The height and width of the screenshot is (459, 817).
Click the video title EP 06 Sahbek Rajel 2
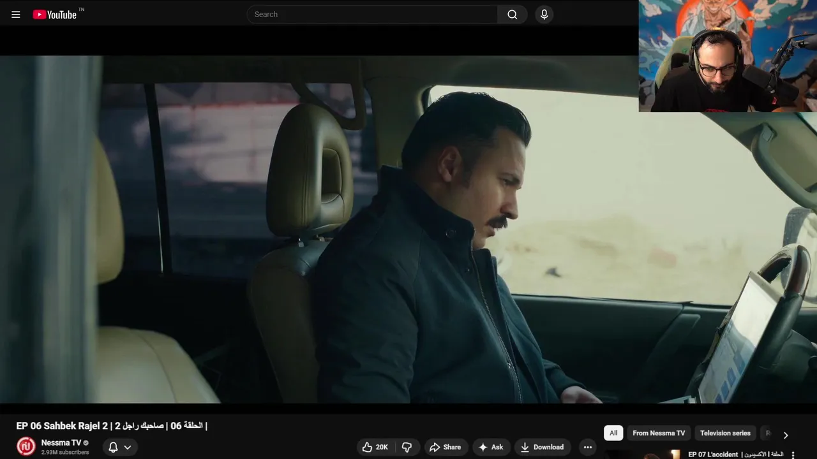[112, 425]
